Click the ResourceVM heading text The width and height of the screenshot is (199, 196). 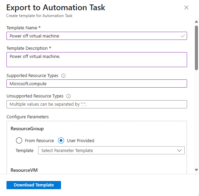24,170
